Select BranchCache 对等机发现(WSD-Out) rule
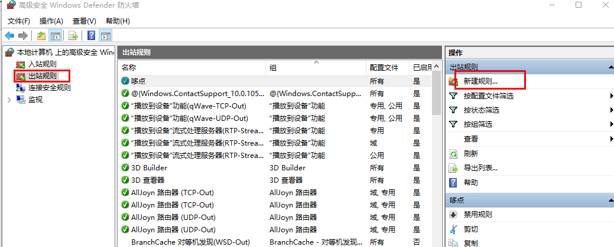 275,242
